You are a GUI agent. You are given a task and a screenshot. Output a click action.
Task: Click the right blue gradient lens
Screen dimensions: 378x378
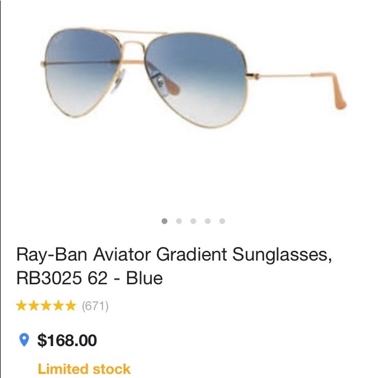tap(196, 80)
